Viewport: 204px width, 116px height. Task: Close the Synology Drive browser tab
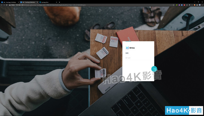click(x=56, y=2)
